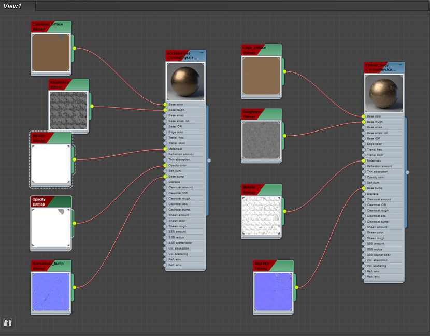Screen dimensions: 430x336
Task: Select 'Refr. env.' slot on Female_Body node
Action: 384,277
